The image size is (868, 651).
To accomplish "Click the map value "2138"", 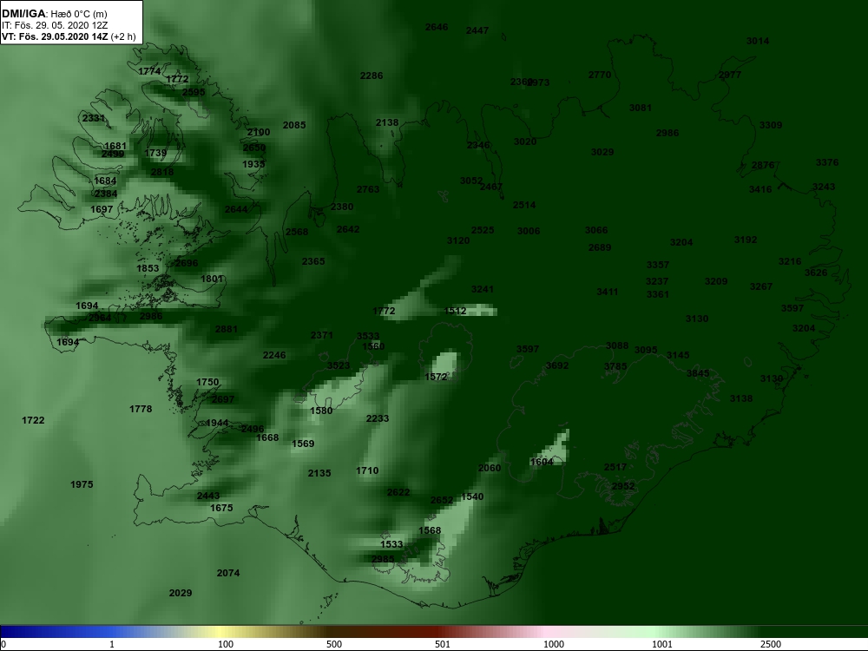I will (387, 122).
